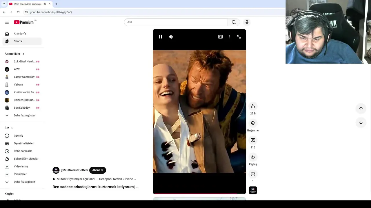Toggle closed captions on the Short
Screen dimensions: 371x208
pyautogui.click(x=221, y=37)
